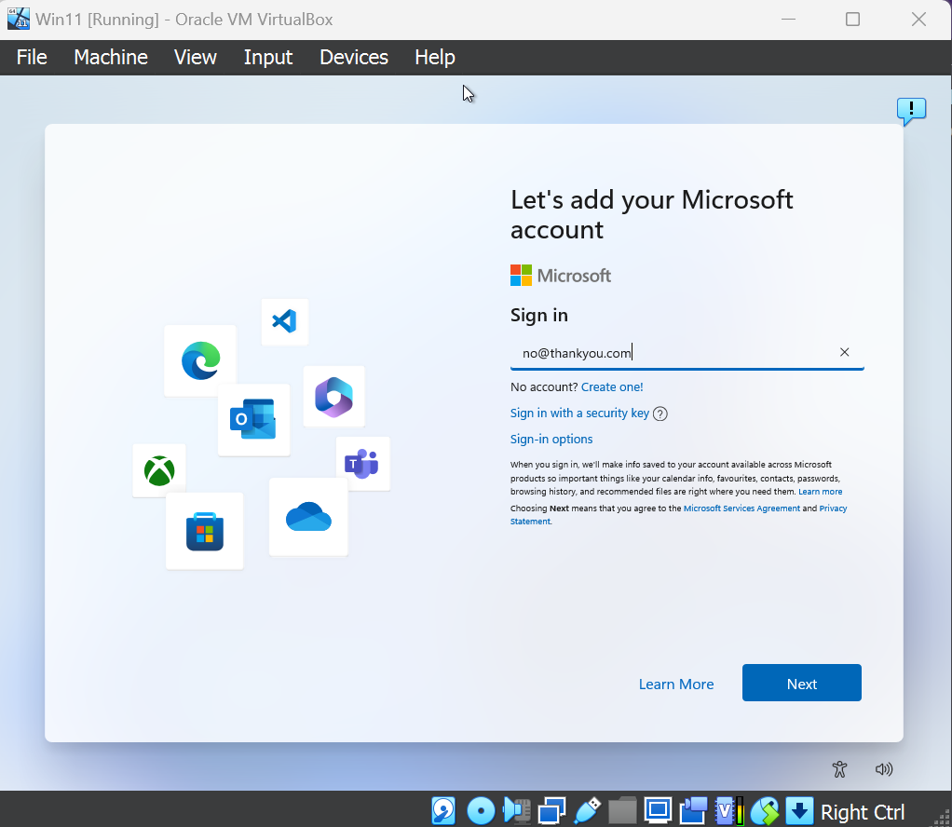
Task: Open the Microsoft Services Agreement link
Action: [x=741, y=508]
